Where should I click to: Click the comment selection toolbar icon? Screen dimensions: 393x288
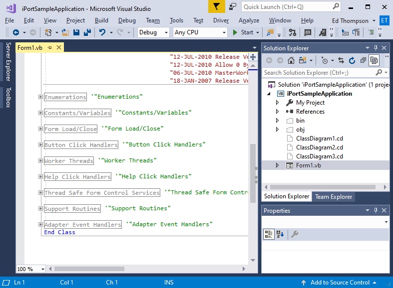point(307,32)
